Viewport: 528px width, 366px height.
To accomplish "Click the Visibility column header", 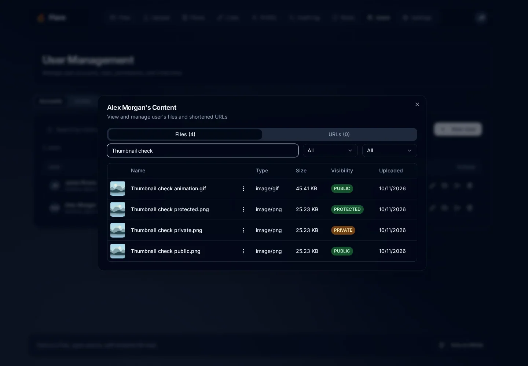I will (342, 171).
